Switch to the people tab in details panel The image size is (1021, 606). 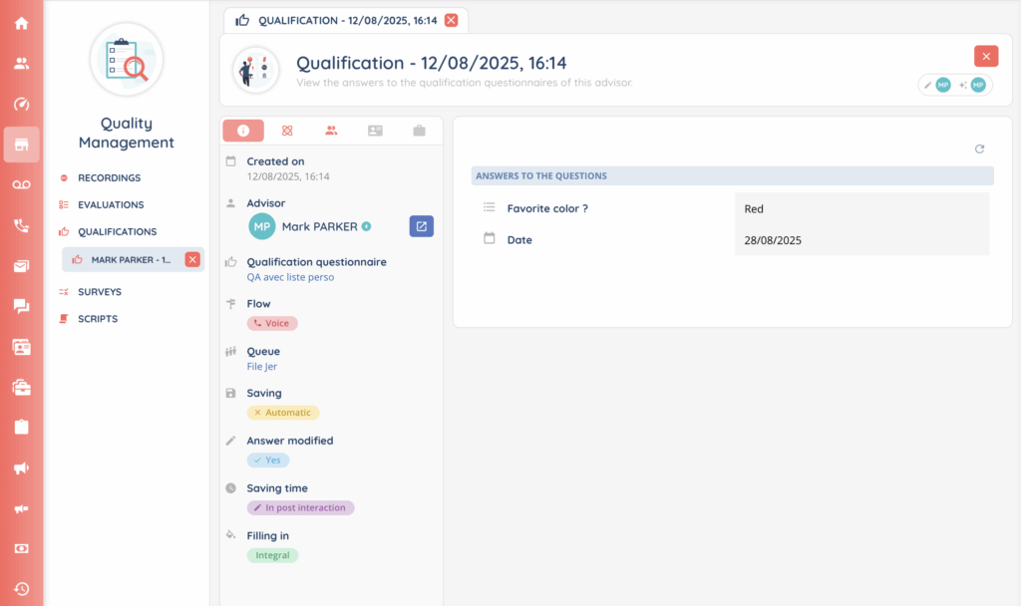click(331, 131)
